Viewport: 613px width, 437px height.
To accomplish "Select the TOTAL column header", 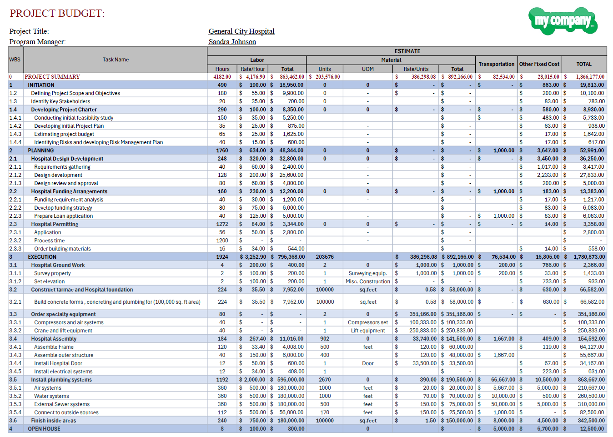I will click(584, 64).
